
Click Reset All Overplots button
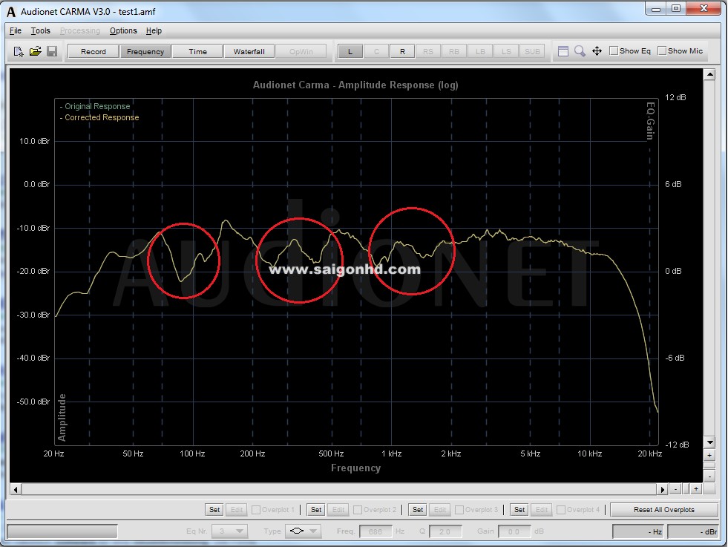click(x=664, y=510)
